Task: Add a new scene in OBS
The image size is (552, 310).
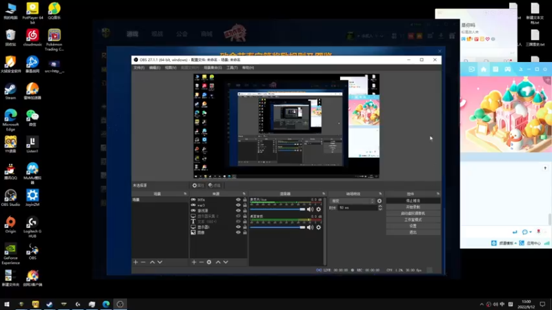Action: point(135,262)
